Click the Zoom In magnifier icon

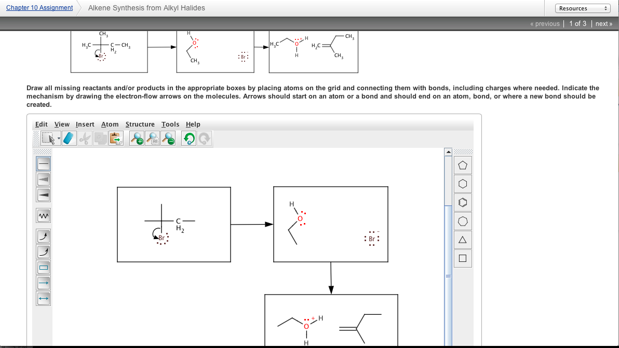(x=136, y=138)
